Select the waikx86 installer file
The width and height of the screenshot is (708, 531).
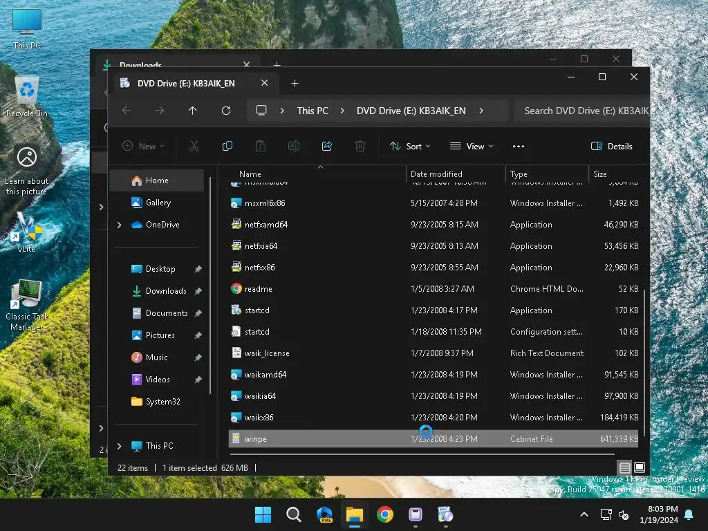point(259,418)
